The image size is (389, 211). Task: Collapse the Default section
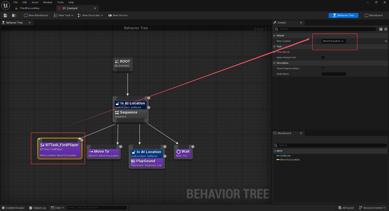pyautogui.click(x=274, y=35)
